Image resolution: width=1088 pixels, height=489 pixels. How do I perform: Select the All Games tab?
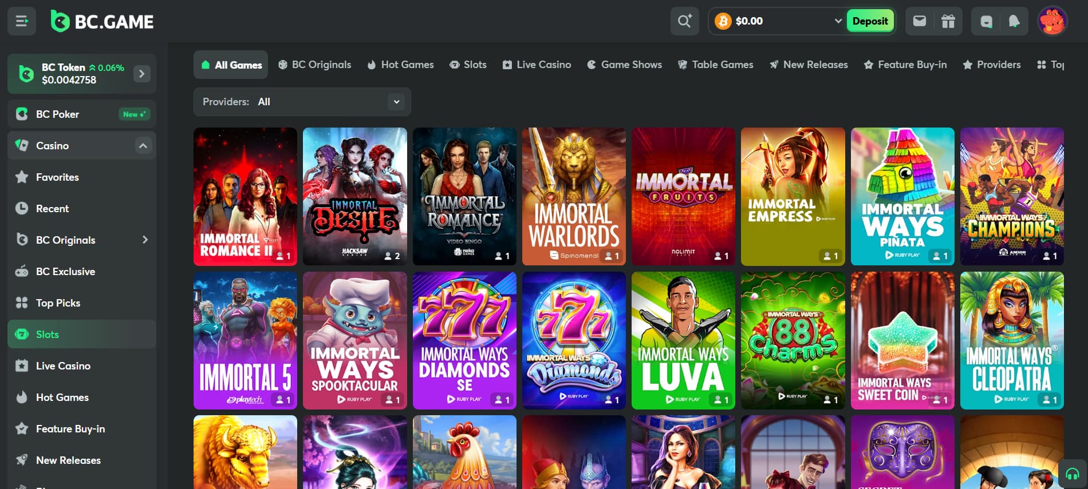231,65
